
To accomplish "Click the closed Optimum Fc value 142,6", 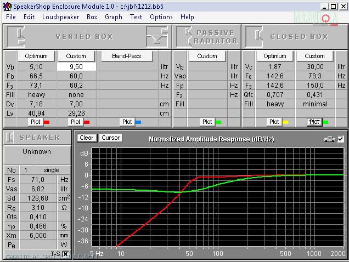I will 275,76.
